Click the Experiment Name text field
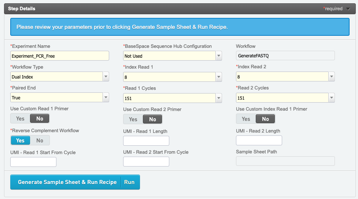Screen dimensions: 358x199 click(x=60, y=56)
